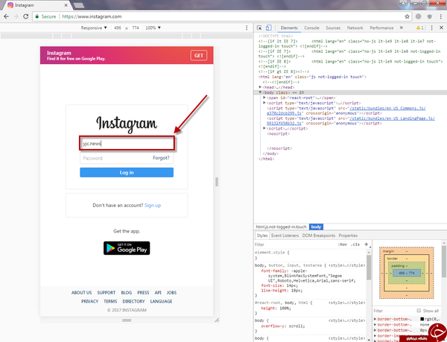Open the PRESS footer link
The image size is (447, 342).
coord(143,293)
